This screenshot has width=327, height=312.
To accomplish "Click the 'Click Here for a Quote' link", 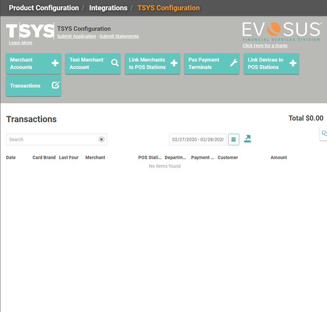I will [265, 46].
